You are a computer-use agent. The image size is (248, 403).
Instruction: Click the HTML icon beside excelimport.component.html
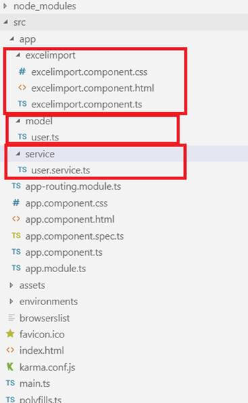click(x=22, y=88)
